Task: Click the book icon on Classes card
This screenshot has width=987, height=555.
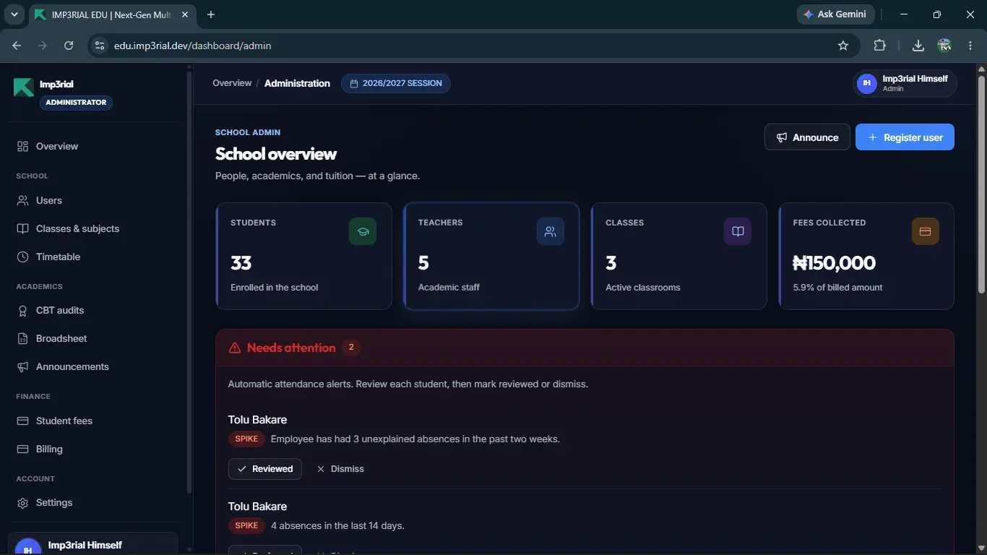Action: coord(738,231)
